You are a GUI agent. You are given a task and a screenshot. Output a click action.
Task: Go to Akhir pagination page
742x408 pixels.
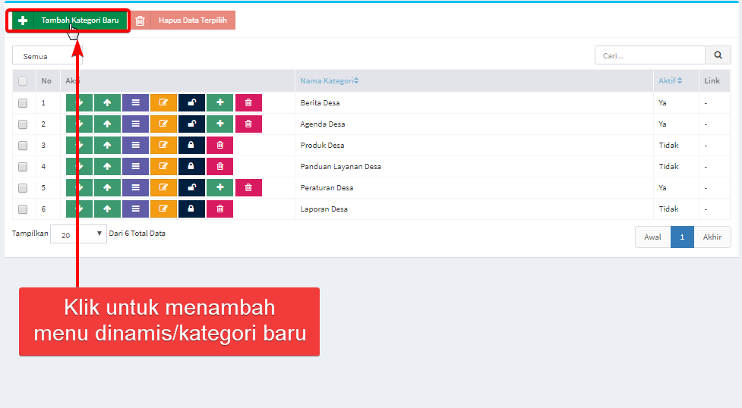(712, 237)
